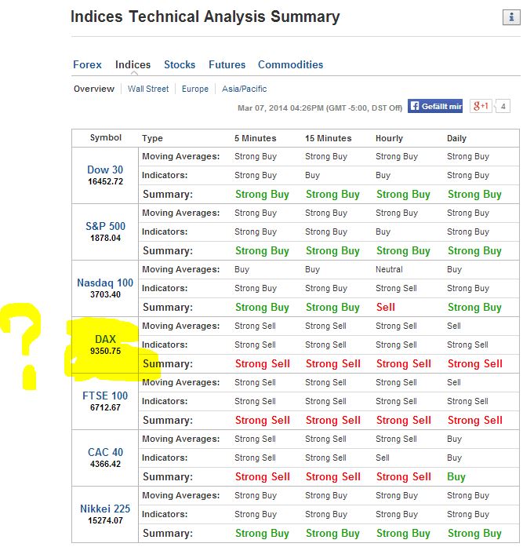Open the Europe sub-tab
523x547 pixels.
pyautogui.click(x=195, y=89)
